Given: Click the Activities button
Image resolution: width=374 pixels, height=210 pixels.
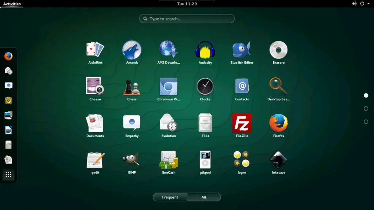Looking at the screenshot, I should (12, 4).
